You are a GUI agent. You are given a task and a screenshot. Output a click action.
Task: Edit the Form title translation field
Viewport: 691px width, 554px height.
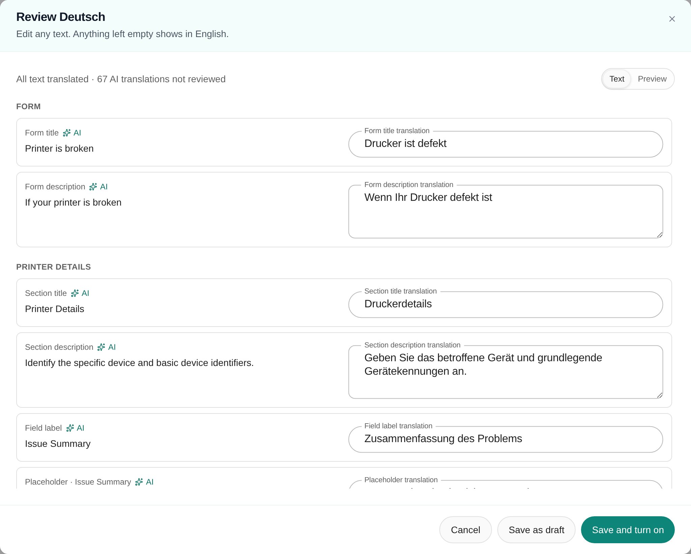point(505,144)
